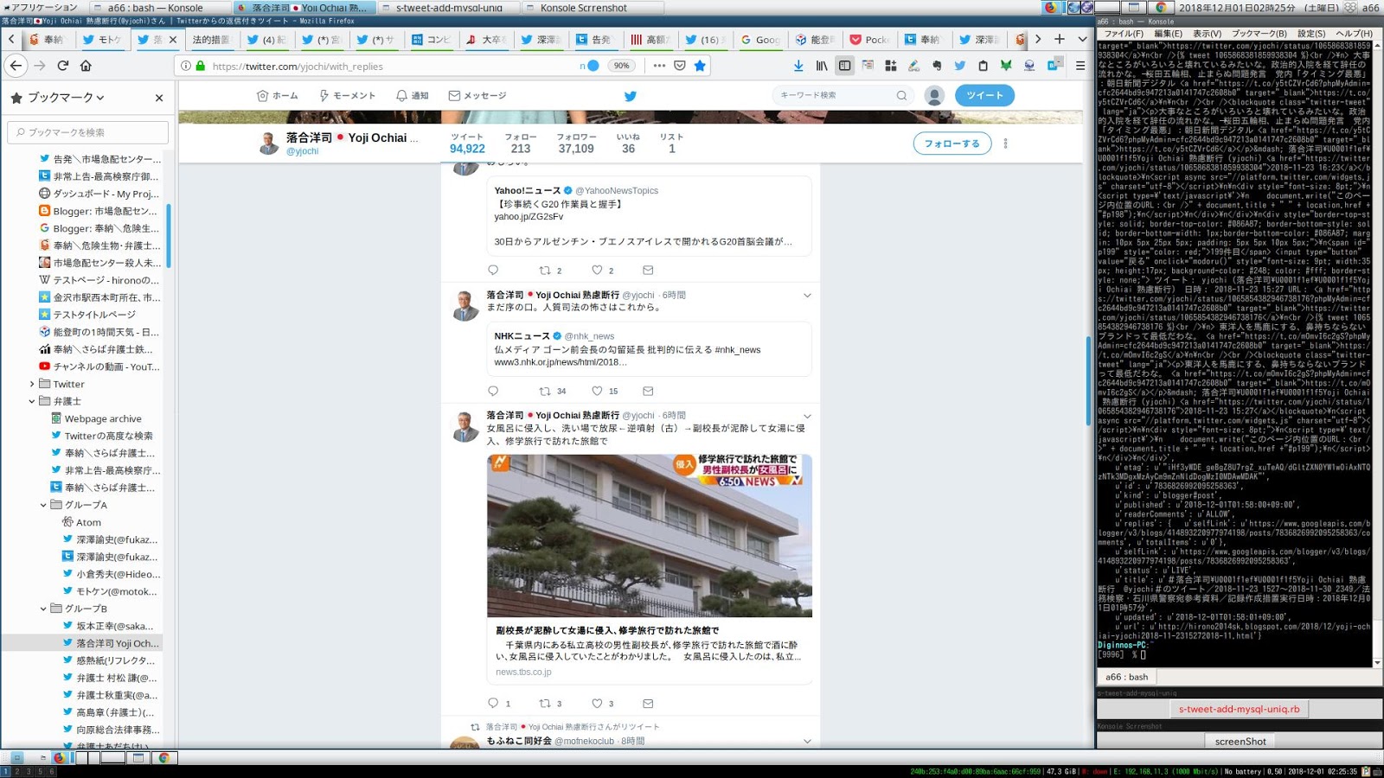This screenshot has height=778, width=1384.
Task: Open tweet menu chevron on 女風呂 tweet
Action: 807,416
